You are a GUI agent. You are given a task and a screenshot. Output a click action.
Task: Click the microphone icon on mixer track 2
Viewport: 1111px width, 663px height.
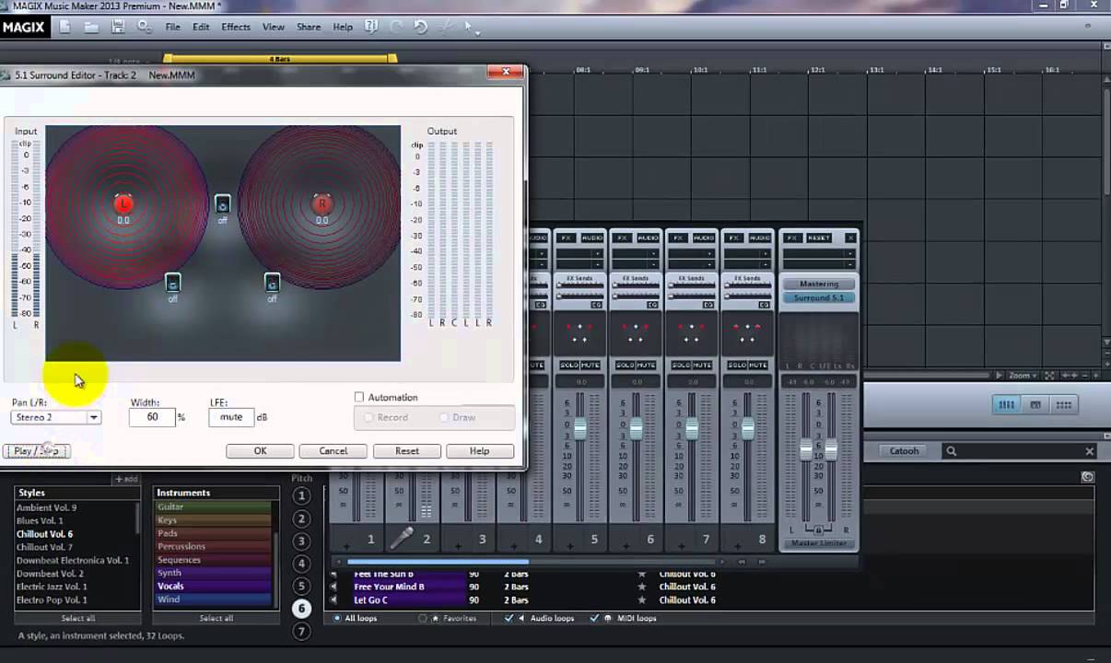coord(403,539)
